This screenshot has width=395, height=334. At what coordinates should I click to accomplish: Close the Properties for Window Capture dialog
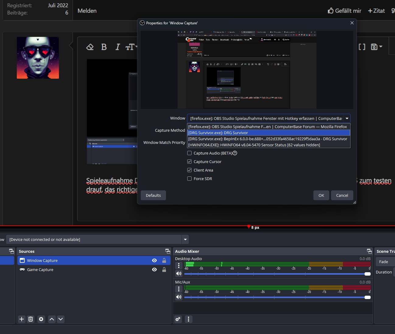coord(352,23)
